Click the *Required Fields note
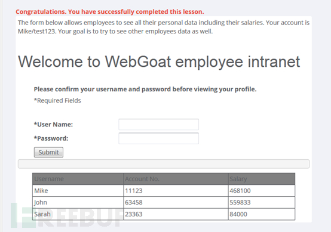This screenshot has height=232, width=331. click(x=57, y=101)
